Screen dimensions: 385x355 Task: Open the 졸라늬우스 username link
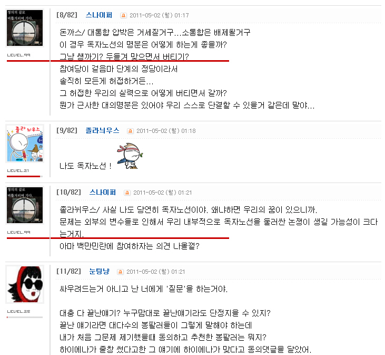point(102,131)
